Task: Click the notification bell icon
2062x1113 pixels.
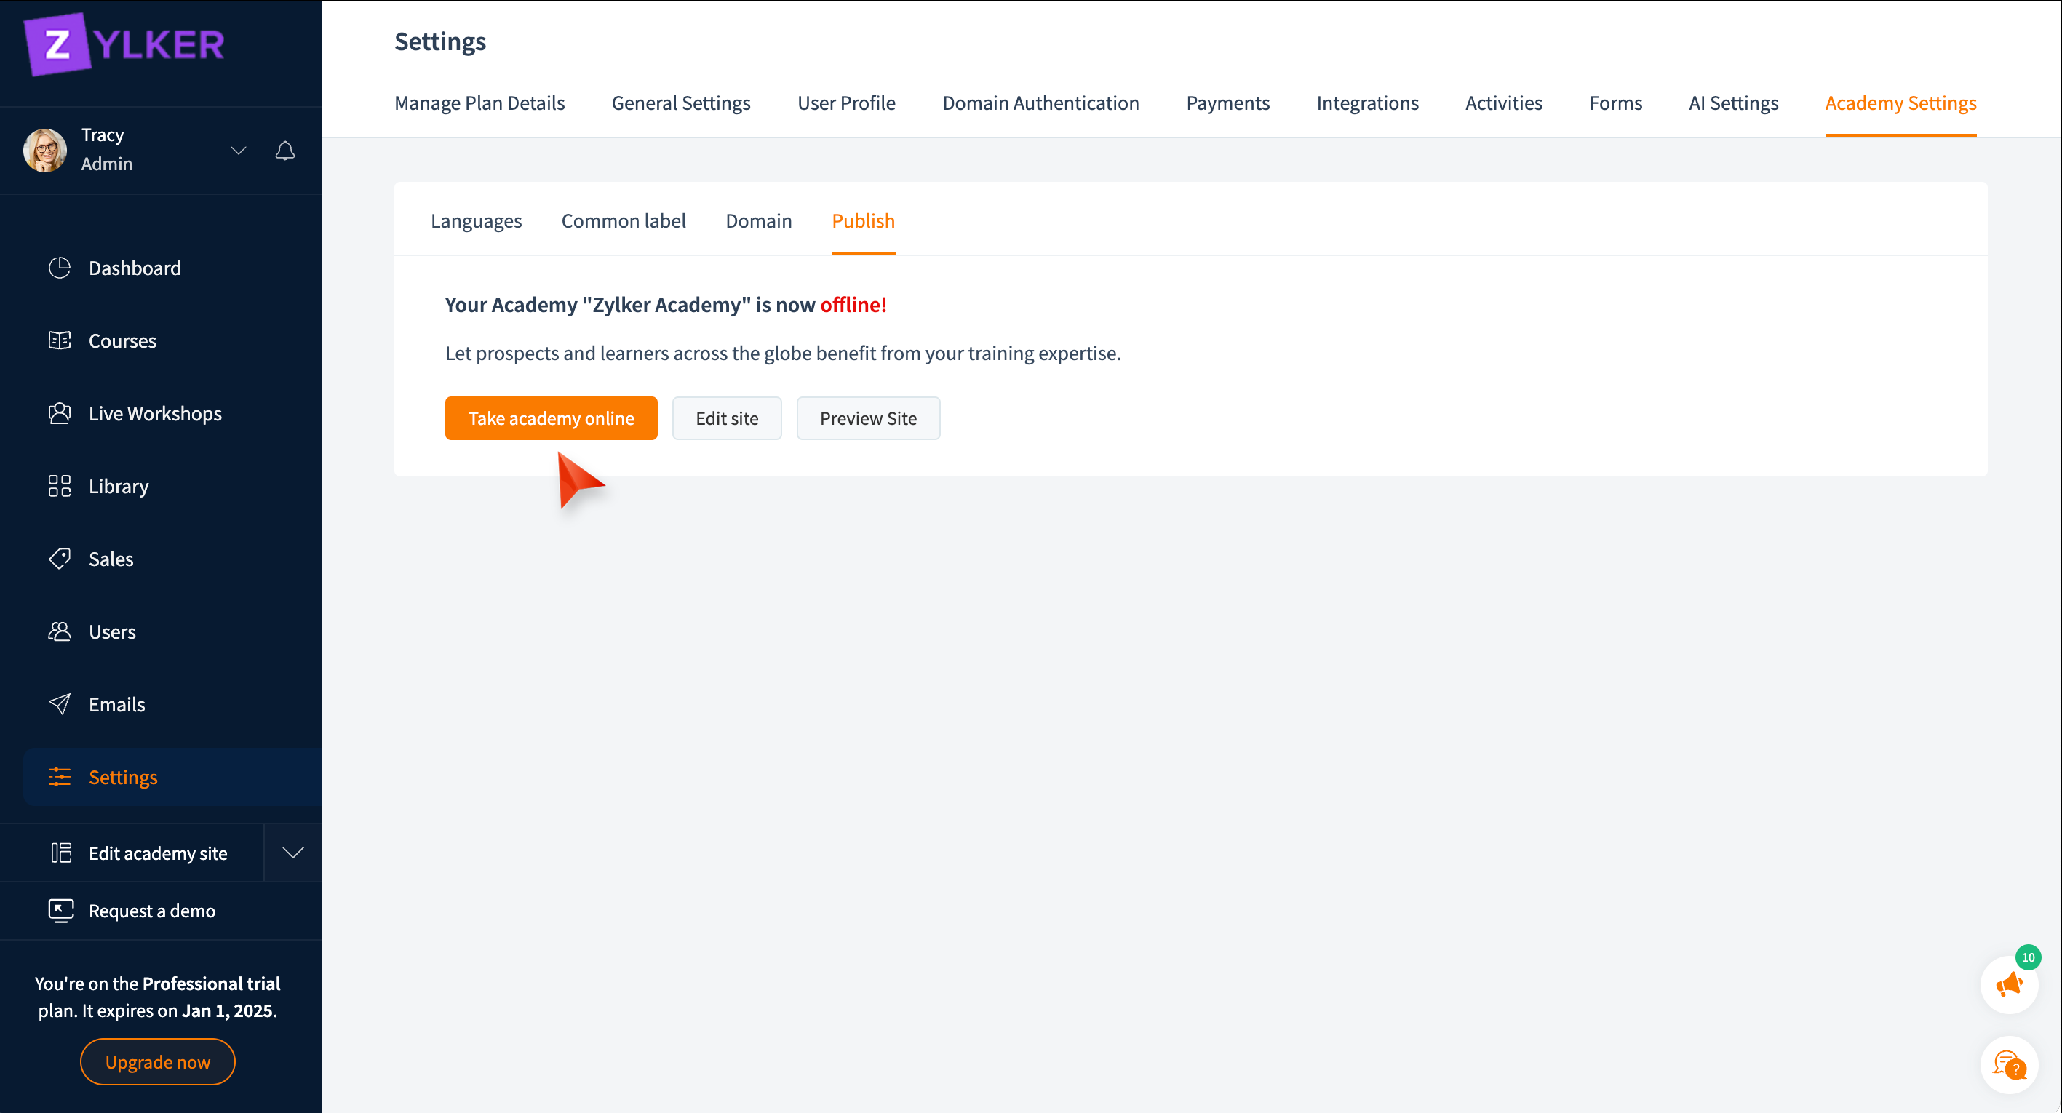Action: [x=285, y=151]
